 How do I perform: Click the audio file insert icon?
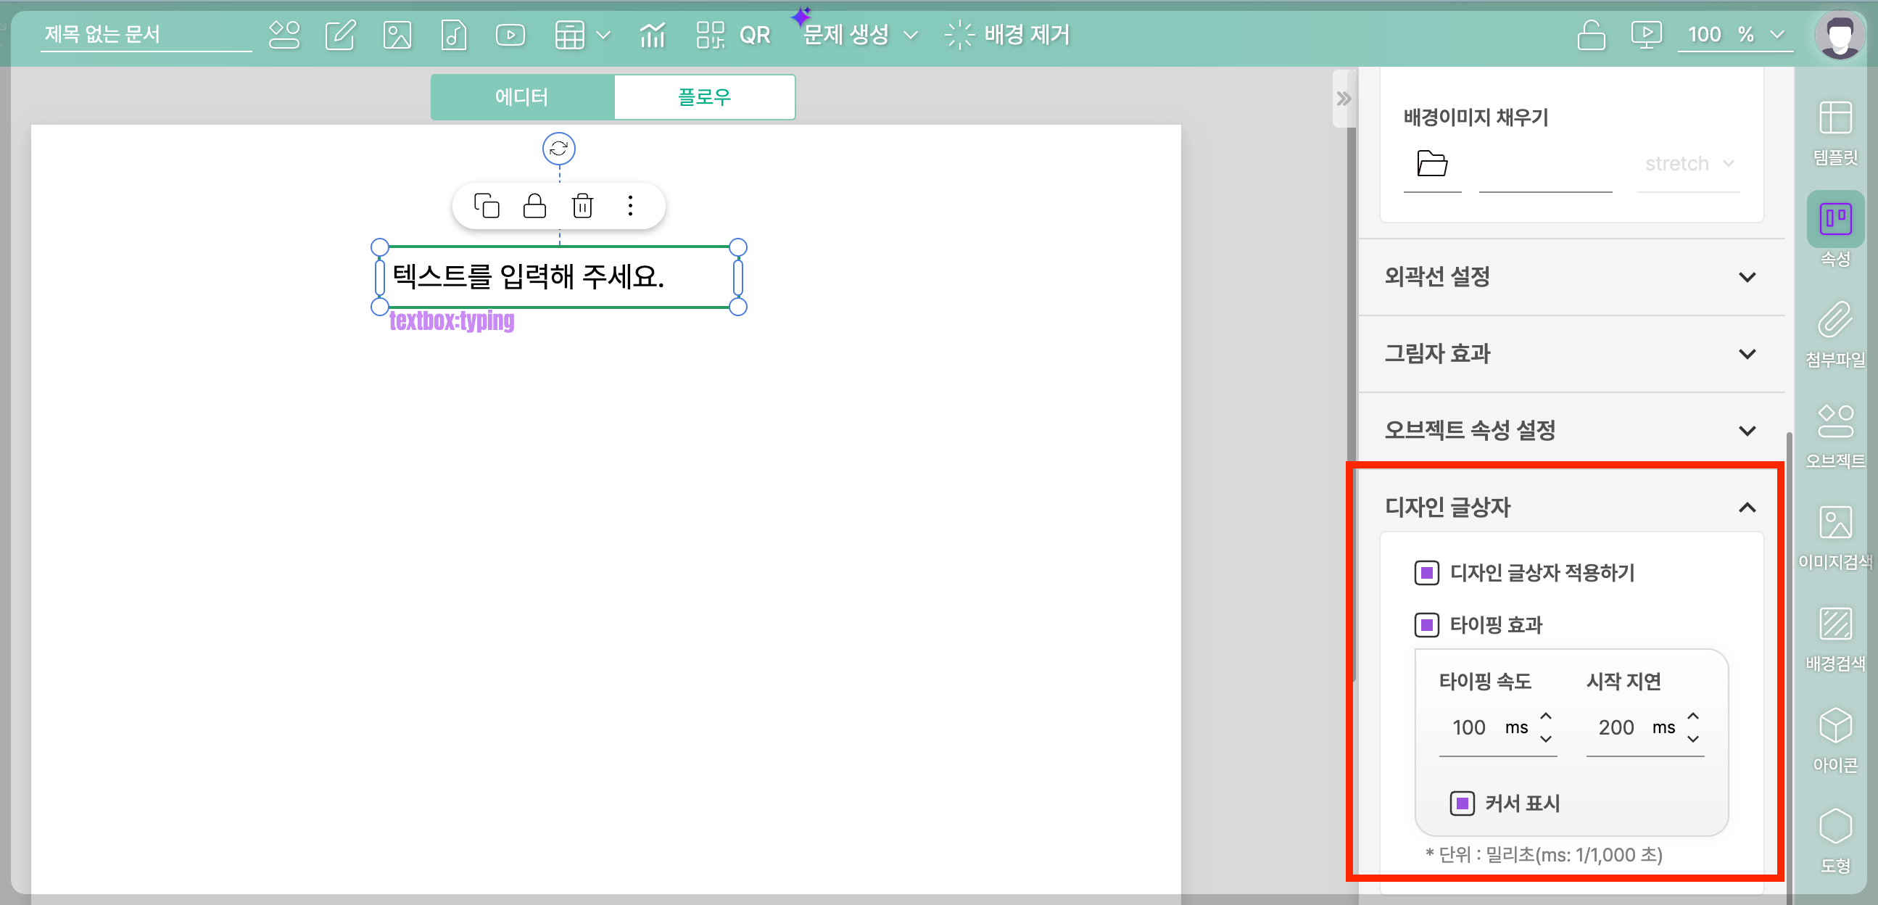tap(452, 34)
